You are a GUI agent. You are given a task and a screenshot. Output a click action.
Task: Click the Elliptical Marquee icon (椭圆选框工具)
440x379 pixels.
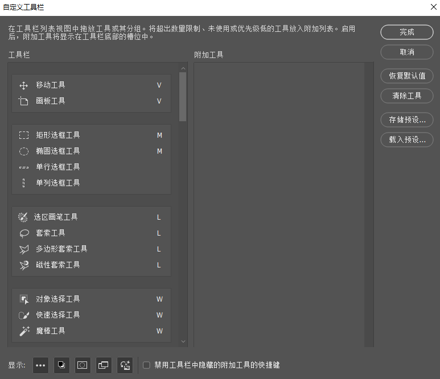24,151
